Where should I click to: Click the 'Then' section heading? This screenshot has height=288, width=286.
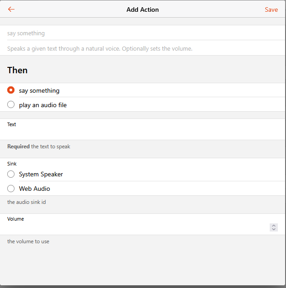(18, 70)
